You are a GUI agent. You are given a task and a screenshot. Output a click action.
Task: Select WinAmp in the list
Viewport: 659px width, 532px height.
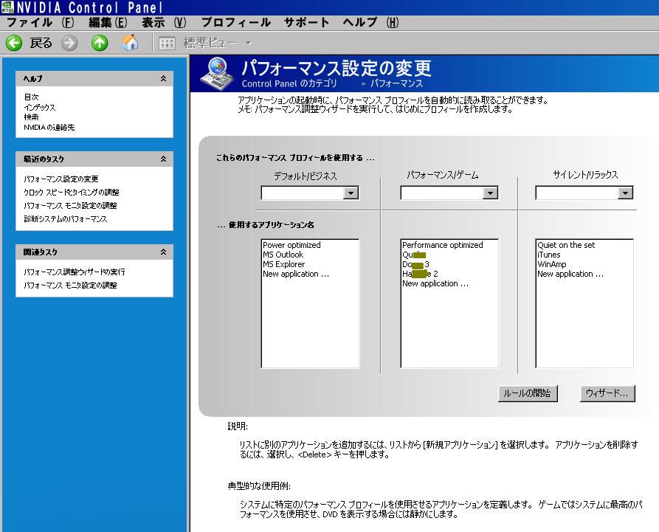[552, 264]
